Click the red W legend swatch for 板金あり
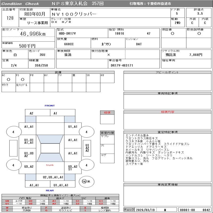Viewport: 213px width, 213px height. (x=7, y=207)
